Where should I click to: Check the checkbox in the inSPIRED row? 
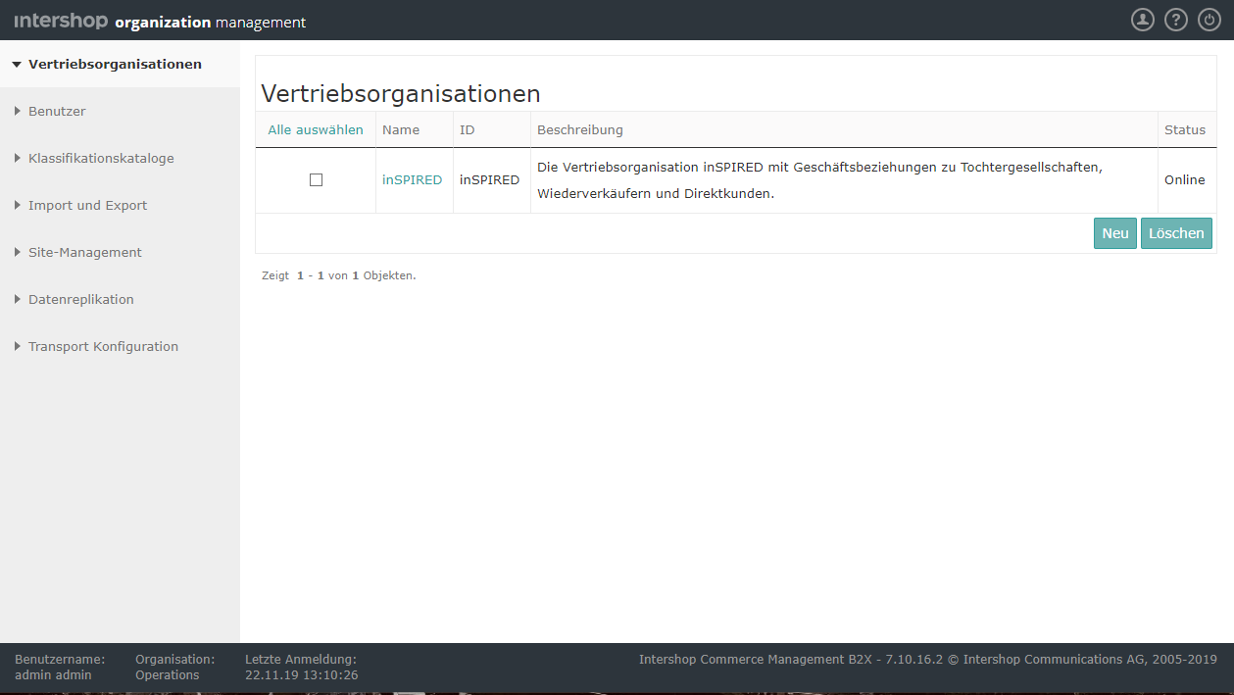pyautogui.click(x=315, y=179)
